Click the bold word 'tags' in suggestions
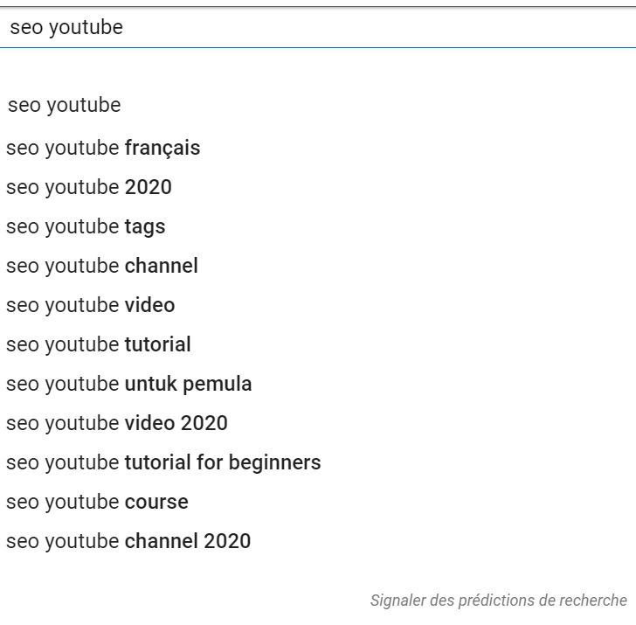The image size is (636, 625). pos(145,226)
